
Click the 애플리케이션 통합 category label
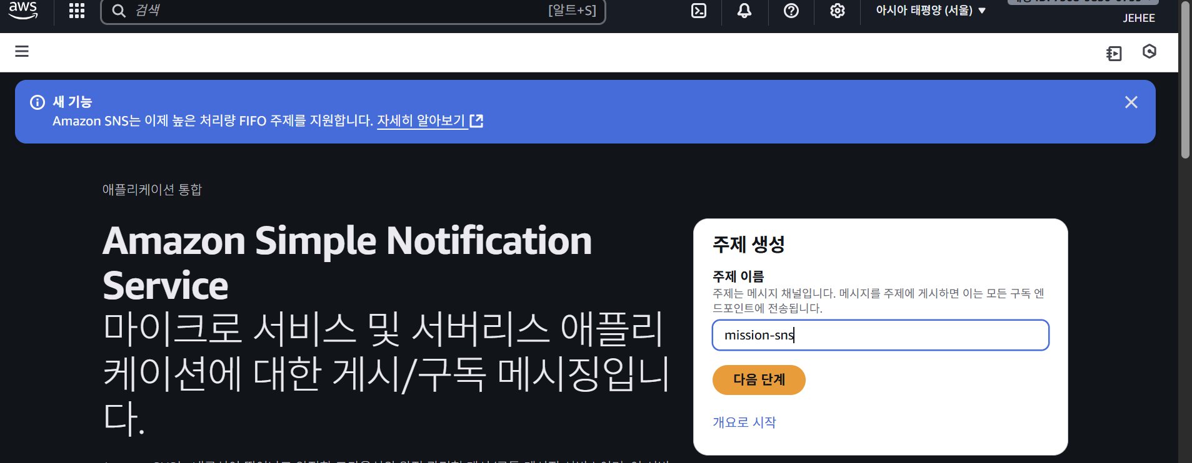[x=152, y=190]
